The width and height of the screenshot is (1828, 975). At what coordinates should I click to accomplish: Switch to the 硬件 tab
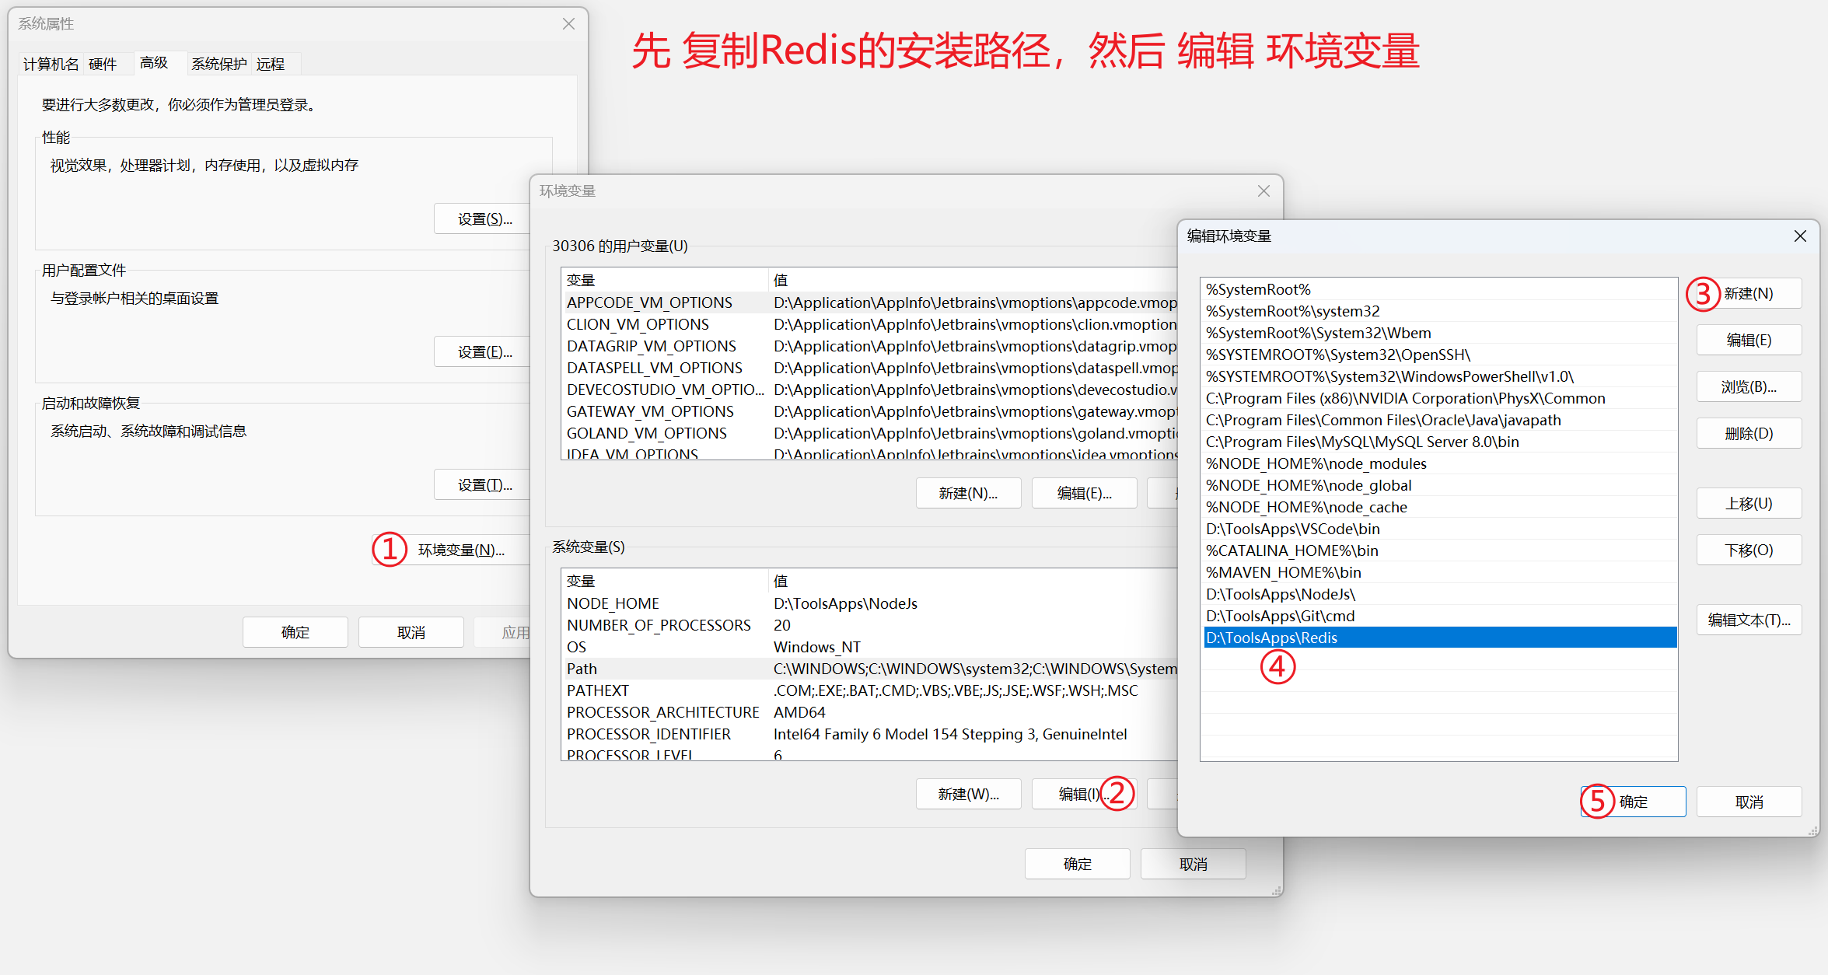point(102,64)
